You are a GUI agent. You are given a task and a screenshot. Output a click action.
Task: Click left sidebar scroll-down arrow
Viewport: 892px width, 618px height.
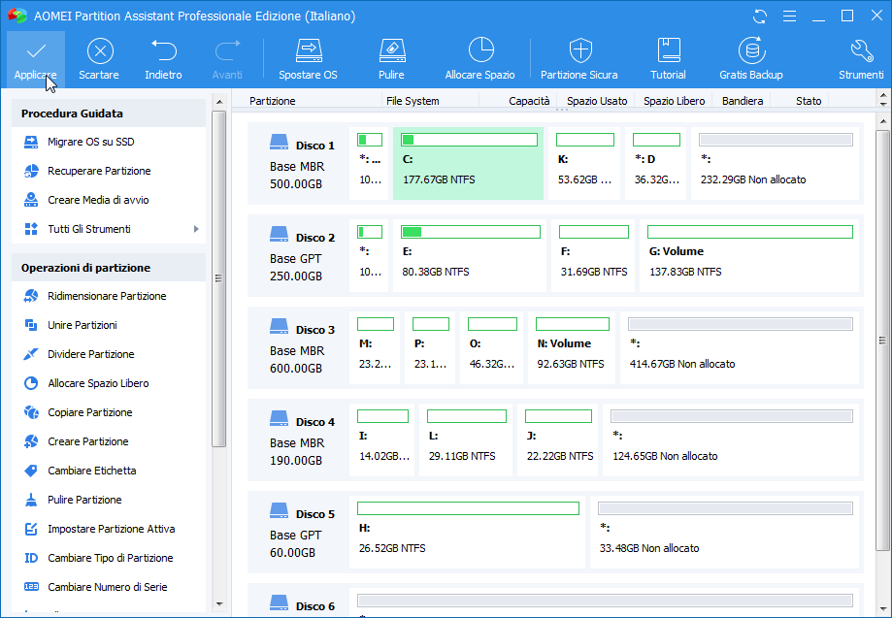tap(219, 604)
